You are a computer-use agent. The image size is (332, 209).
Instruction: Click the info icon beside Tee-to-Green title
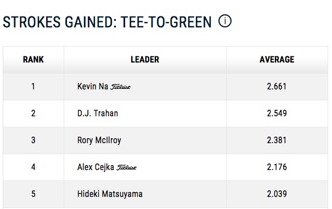point(225,21)
